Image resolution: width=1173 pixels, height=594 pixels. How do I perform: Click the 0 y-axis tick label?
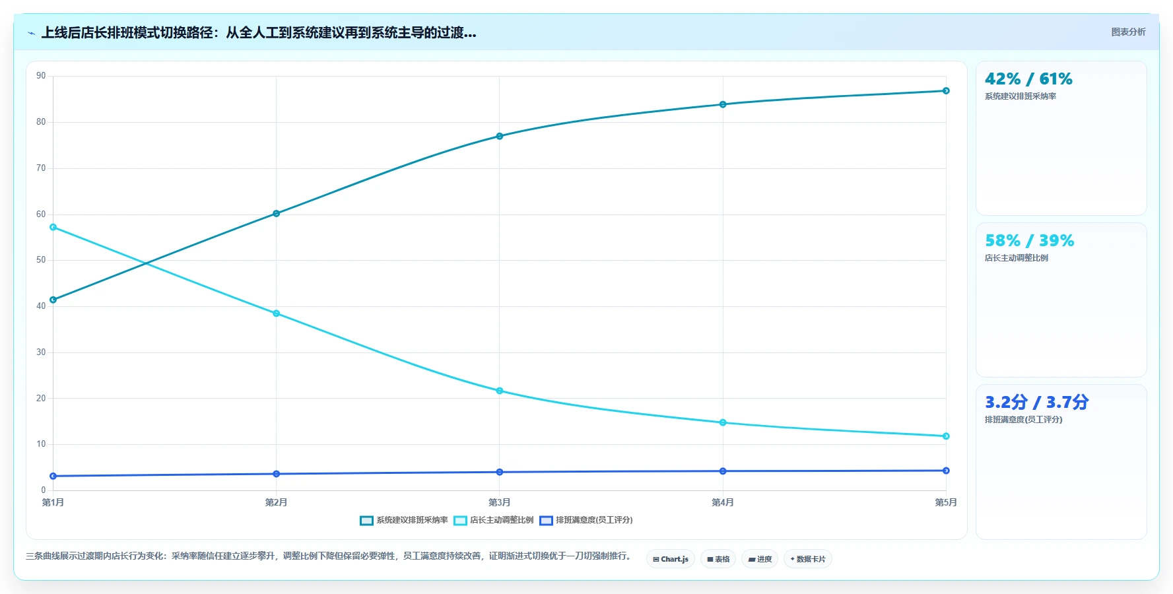[44, 490]
